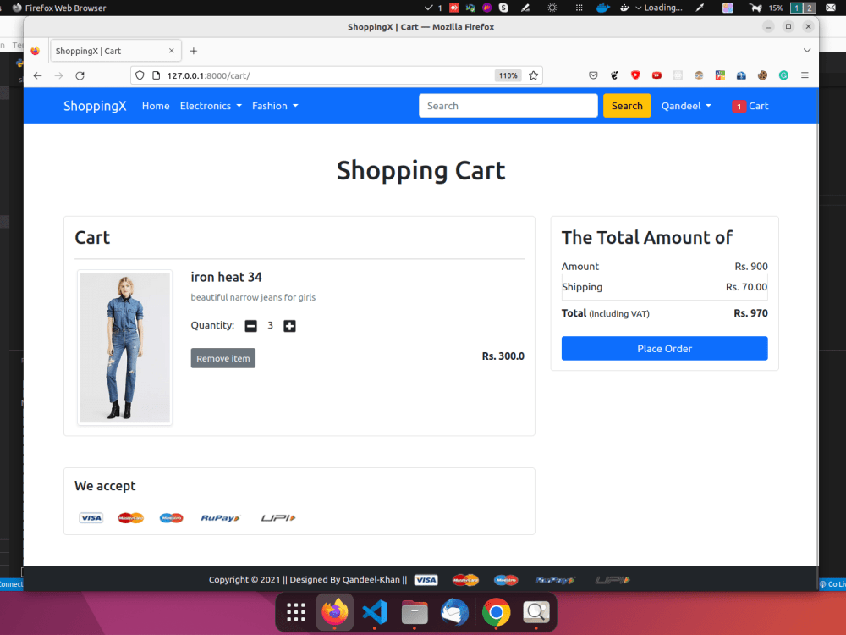Click the 110% zoom reset badge
The width and height of the screenshot is (846, 635).
click(508, 75)
